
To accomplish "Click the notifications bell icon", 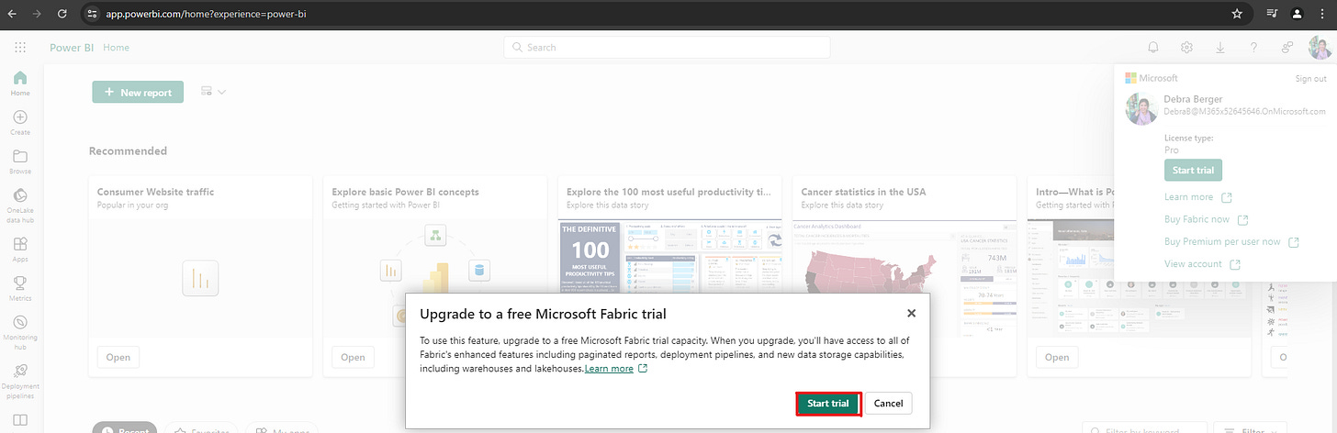I will pos(1153,47).
